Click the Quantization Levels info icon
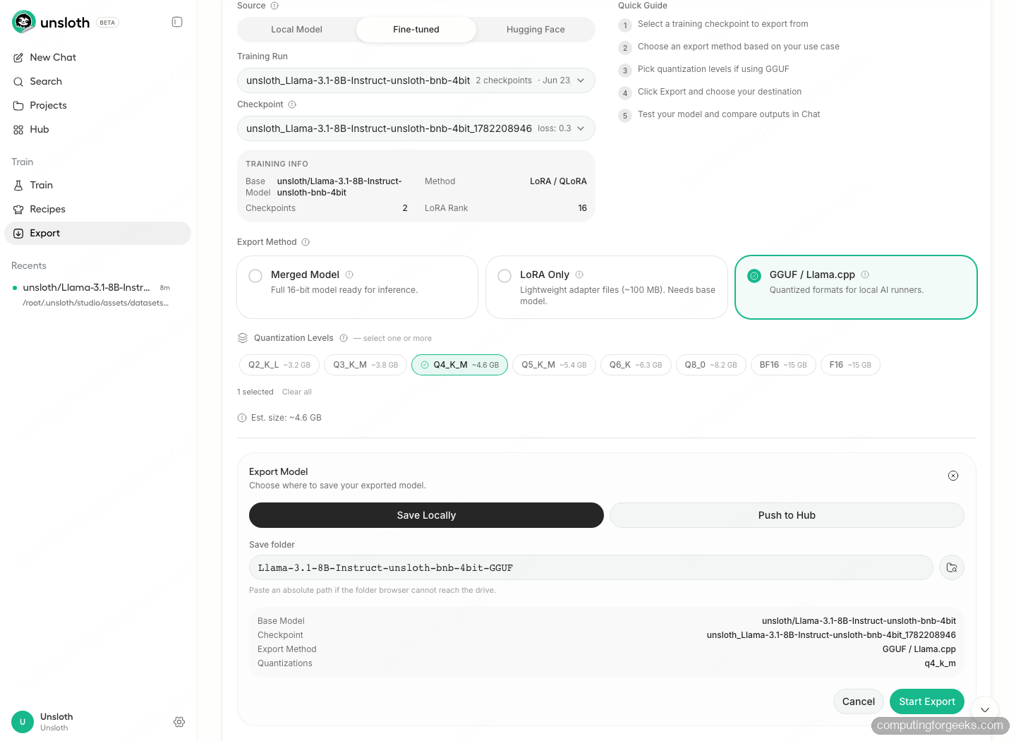 click(344, 338)
